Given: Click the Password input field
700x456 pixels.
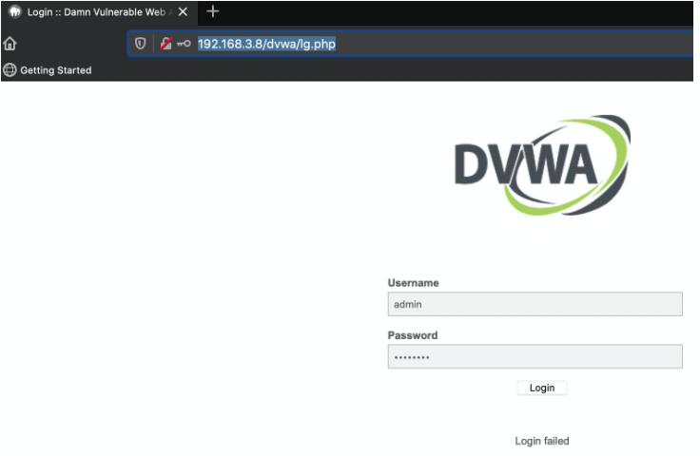Looking at the screenshot, I should 535,356.
